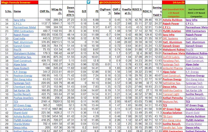The height and width of the screenshot is (132, 208).
Task: Open Goel Construct. link in Name column
Action: pos(23,61)
